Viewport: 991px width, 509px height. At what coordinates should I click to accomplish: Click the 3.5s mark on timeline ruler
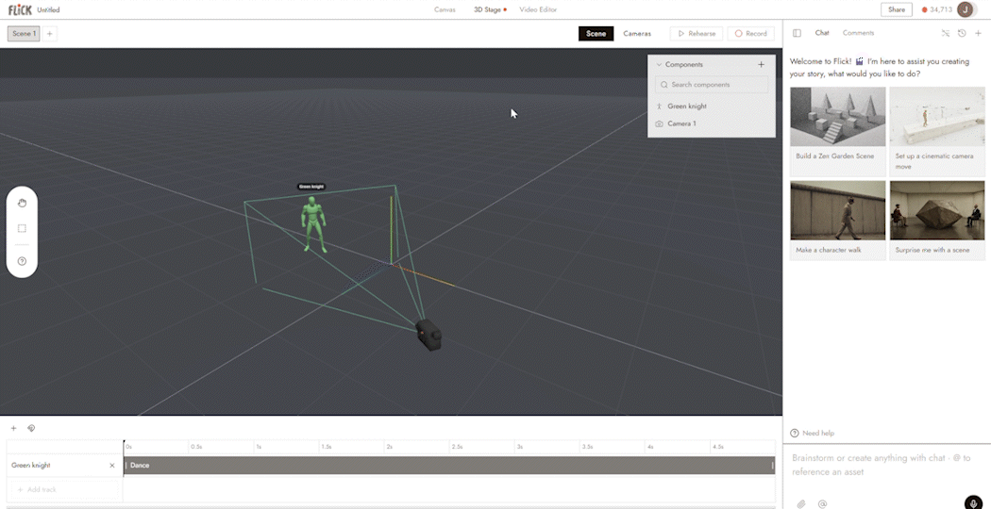586,447
